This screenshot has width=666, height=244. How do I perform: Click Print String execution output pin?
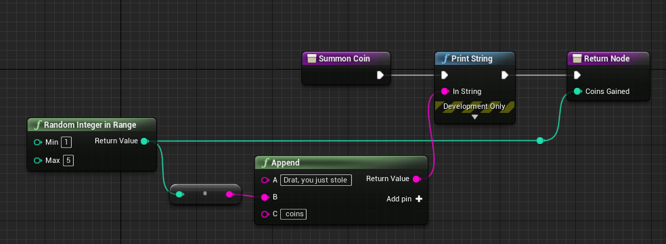(505, 75)
